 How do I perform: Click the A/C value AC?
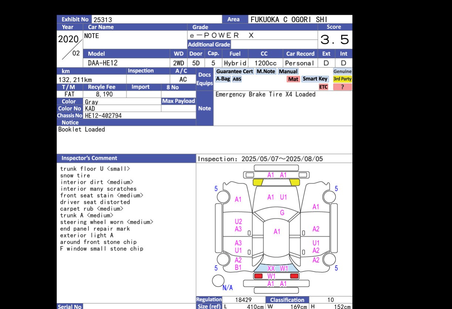183,79
